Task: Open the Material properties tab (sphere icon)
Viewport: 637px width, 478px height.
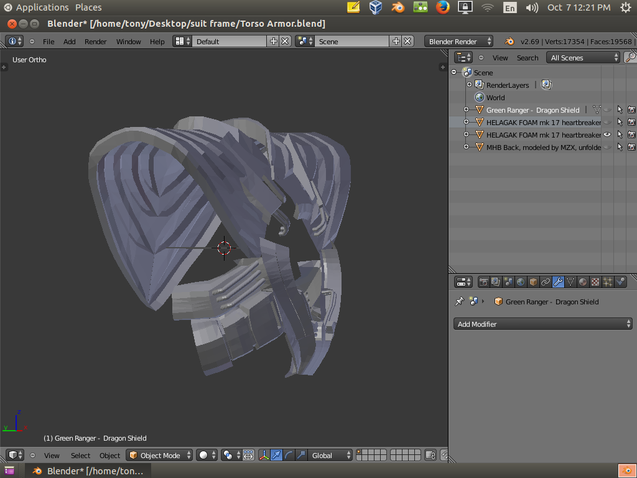Action: click(x=583, y=282)
